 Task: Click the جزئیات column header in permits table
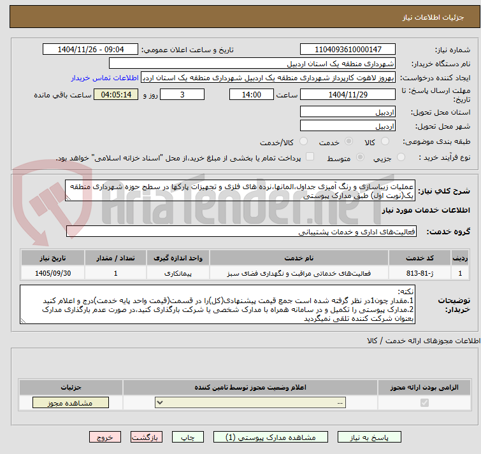71,388
